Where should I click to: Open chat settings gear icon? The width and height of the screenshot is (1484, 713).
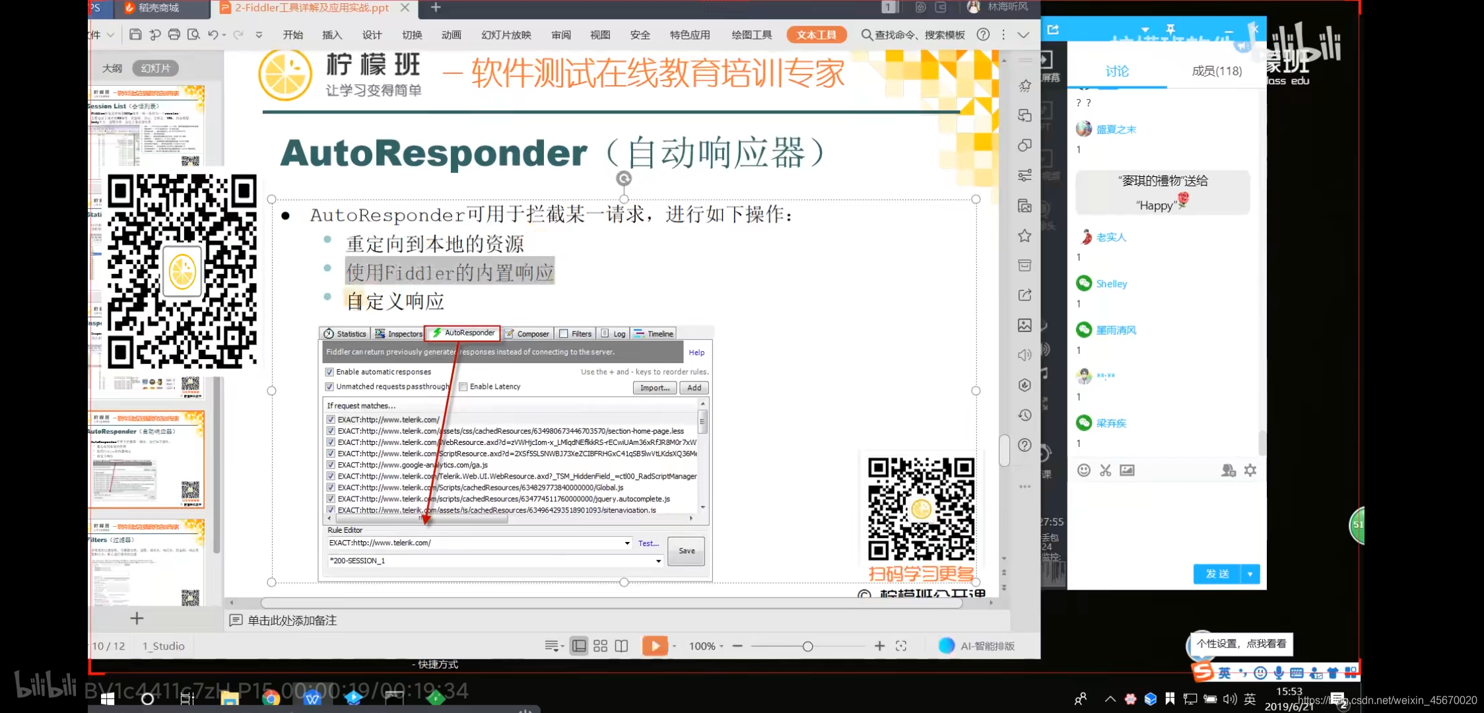1250,470
